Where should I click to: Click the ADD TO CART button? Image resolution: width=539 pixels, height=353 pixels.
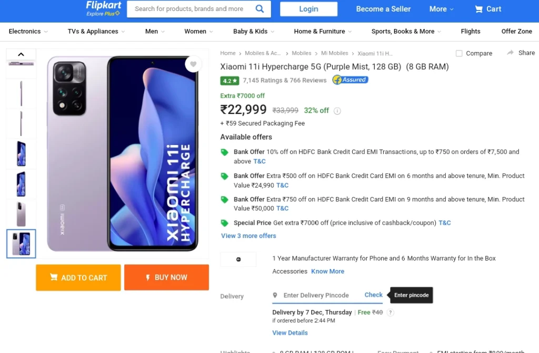coord(78,277)
